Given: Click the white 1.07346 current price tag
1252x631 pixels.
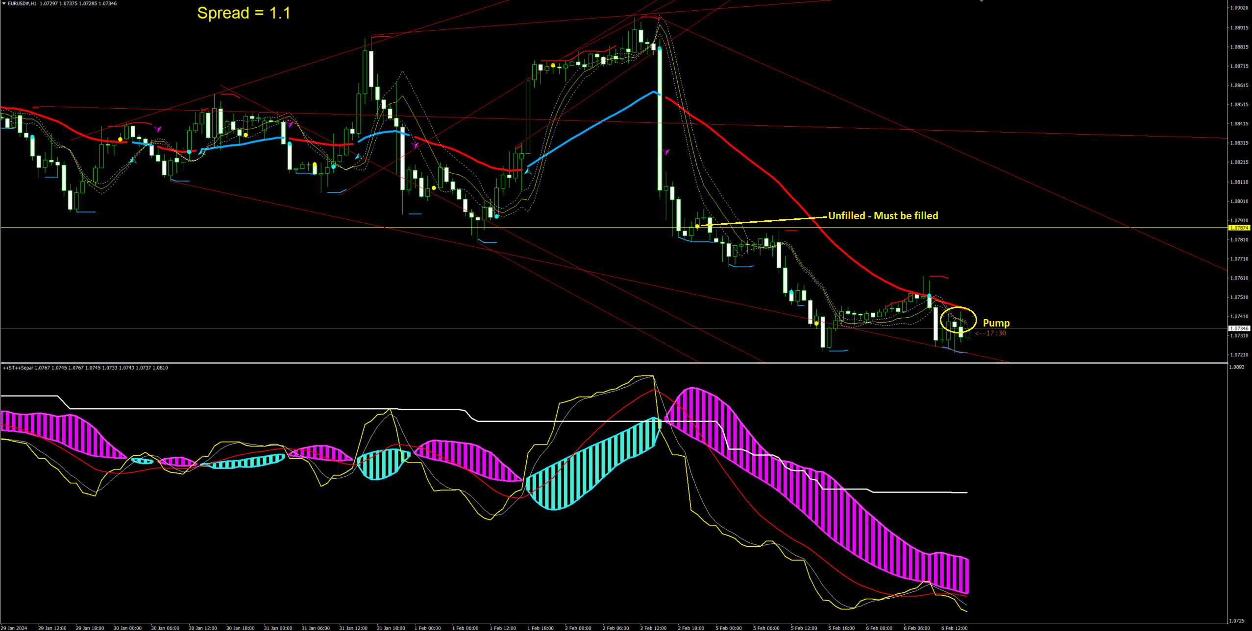Looking at the screenshot, I should [1239, 328].
